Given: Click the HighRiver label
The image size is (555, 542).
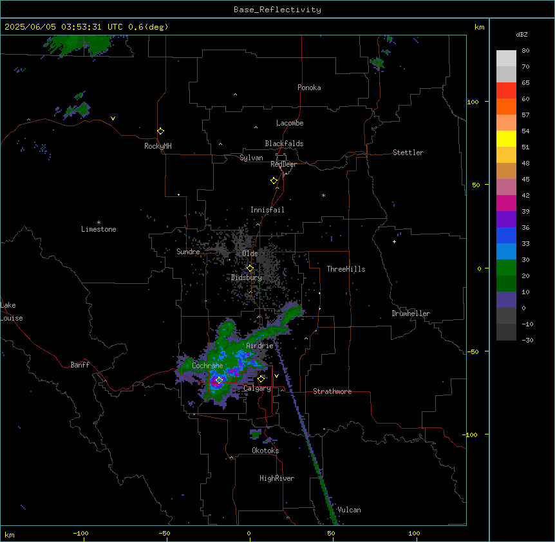Looking at the screenshot, I should [277, 478].
